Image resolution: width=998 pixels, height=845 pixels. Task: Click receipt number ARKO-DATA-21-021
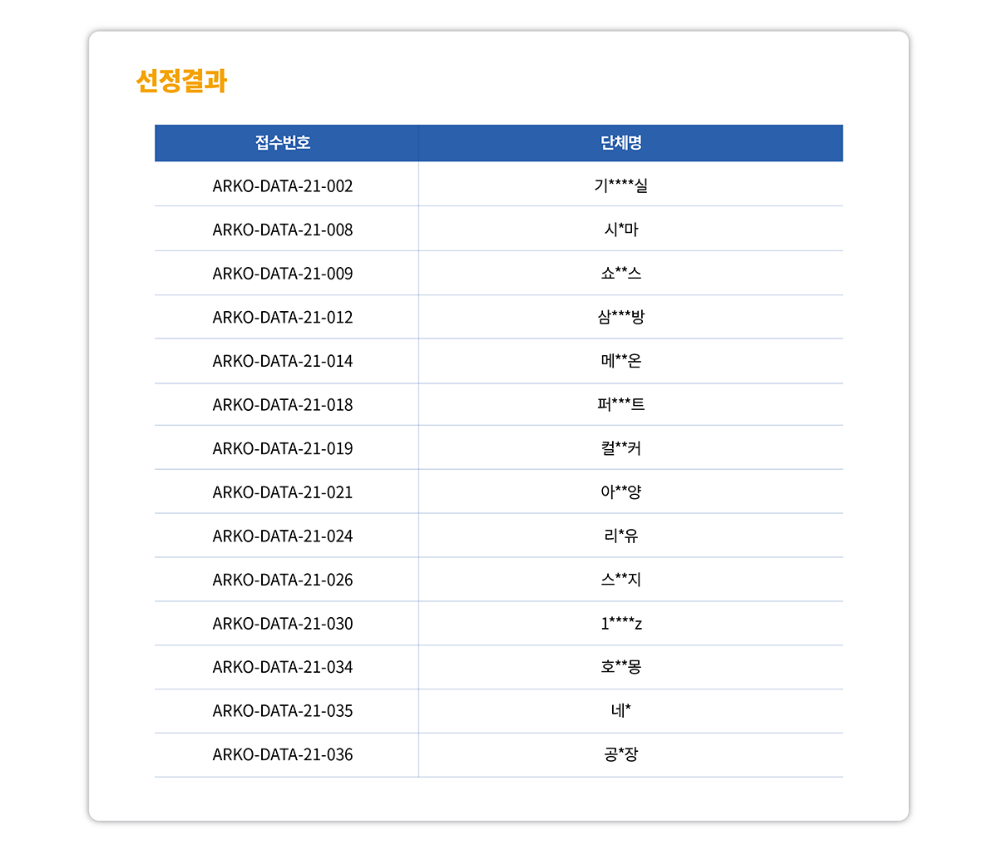[283, 492]
